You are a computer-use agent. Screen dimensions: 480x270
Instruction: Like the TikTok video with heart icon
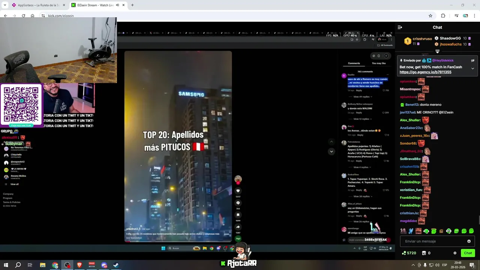238,191
